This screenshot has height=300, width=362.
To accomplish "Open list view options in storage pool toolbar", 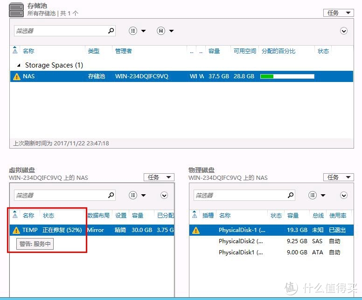I will click(137, 31).
